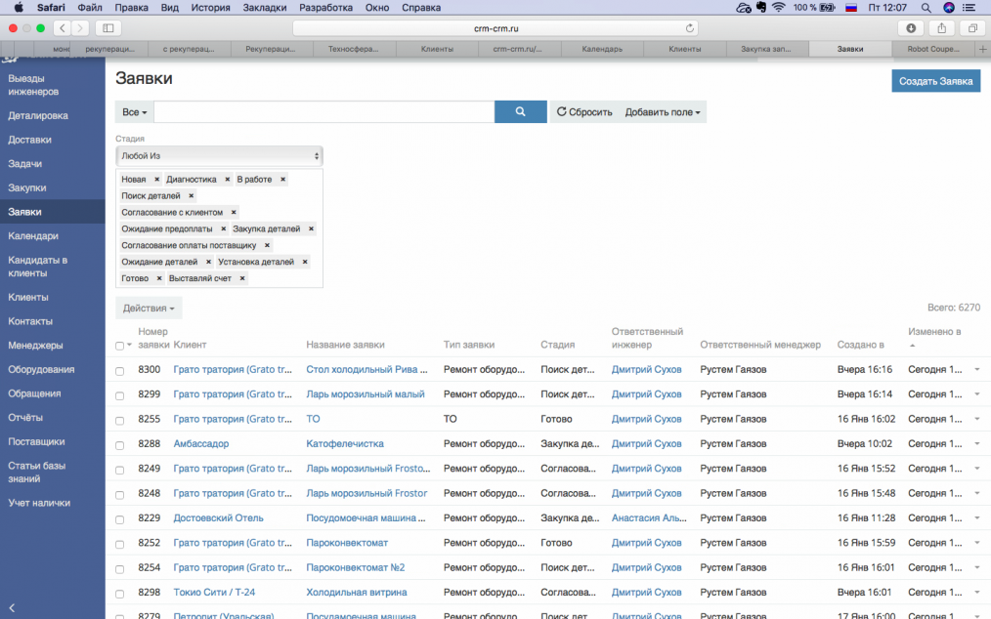The width and height of the screenshot is (991, 619).
Task: Open 'Клиенты' in left sidebar
Action: point(28,297)
